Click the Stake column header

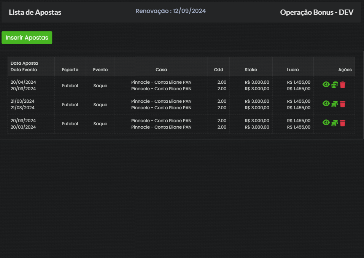coord(251,70)
